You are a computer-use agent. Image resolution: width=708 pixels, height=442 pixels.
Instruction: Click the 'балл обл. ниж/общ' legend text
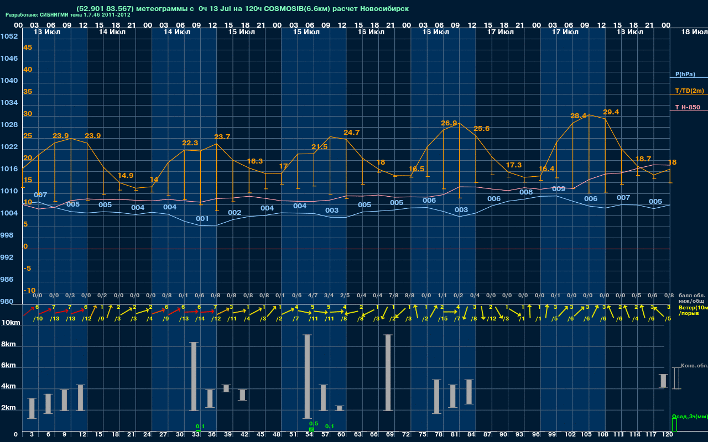pos(692,298)
